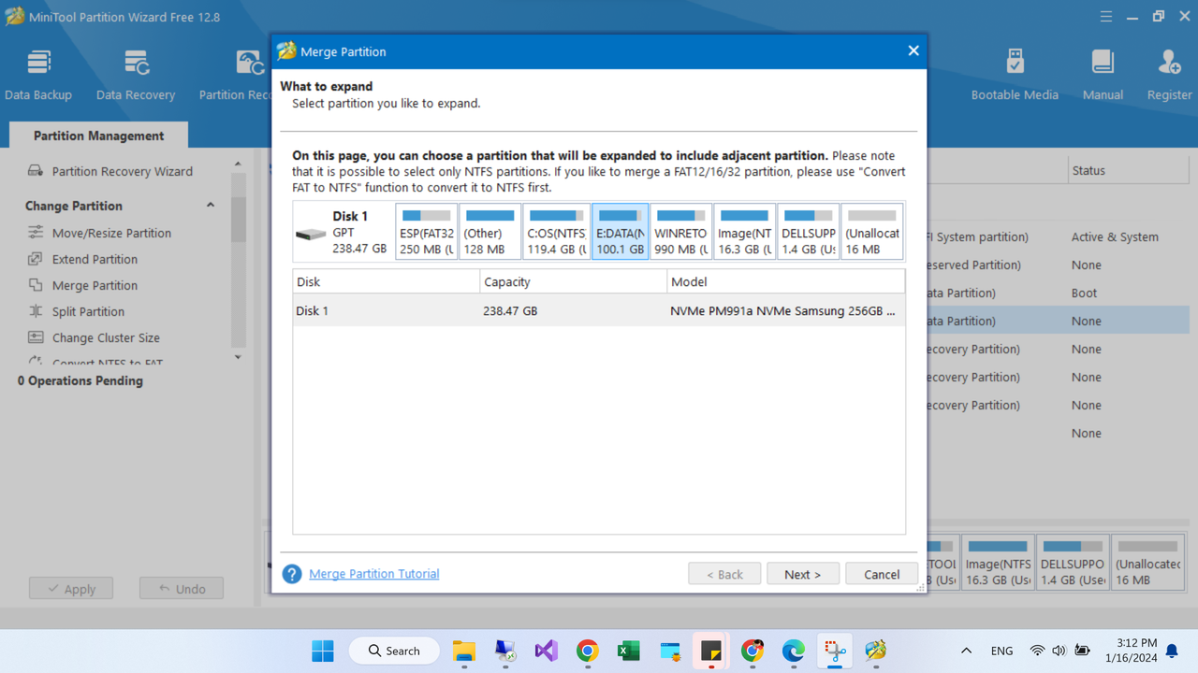Select the (Other) 128 MB partition

[x=490, y=232]
